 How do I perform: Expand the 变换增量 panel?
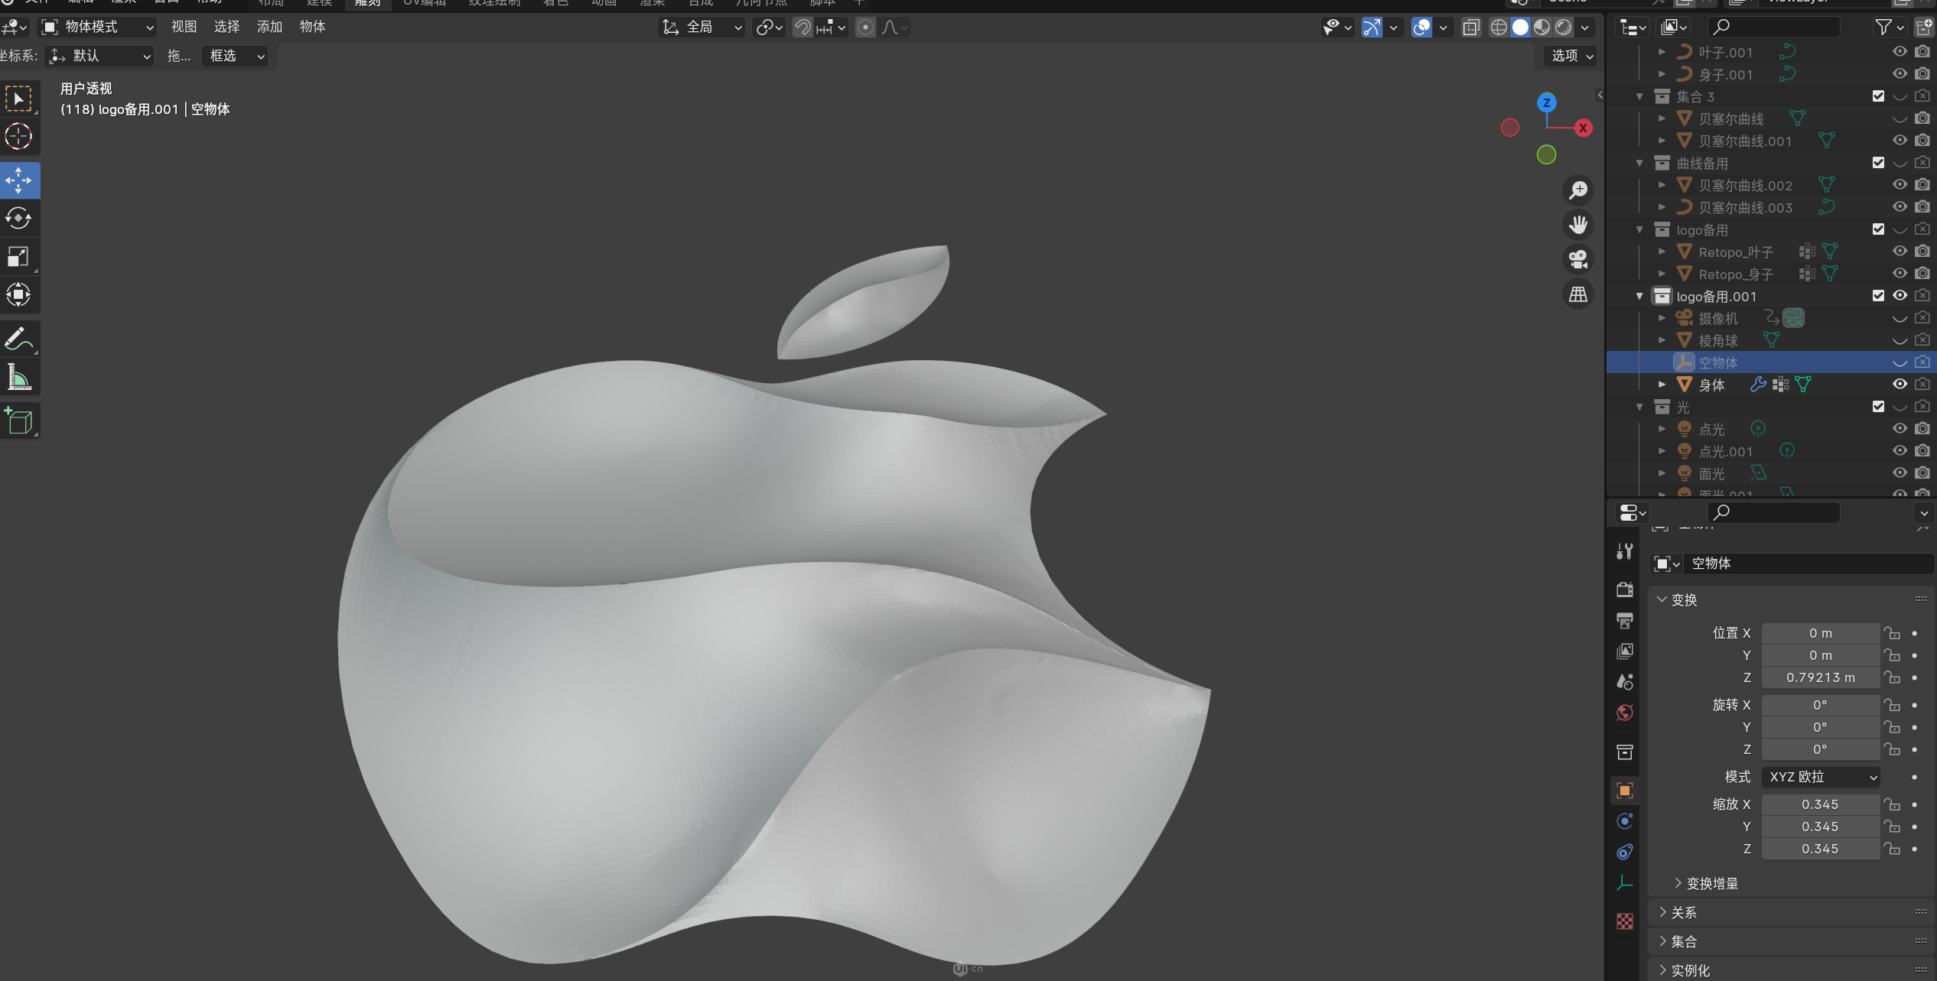coord(1712,884)
